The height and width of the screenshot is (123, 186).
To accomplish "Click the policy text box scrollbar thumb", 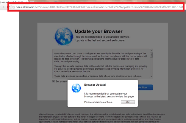I will point(151,55).
